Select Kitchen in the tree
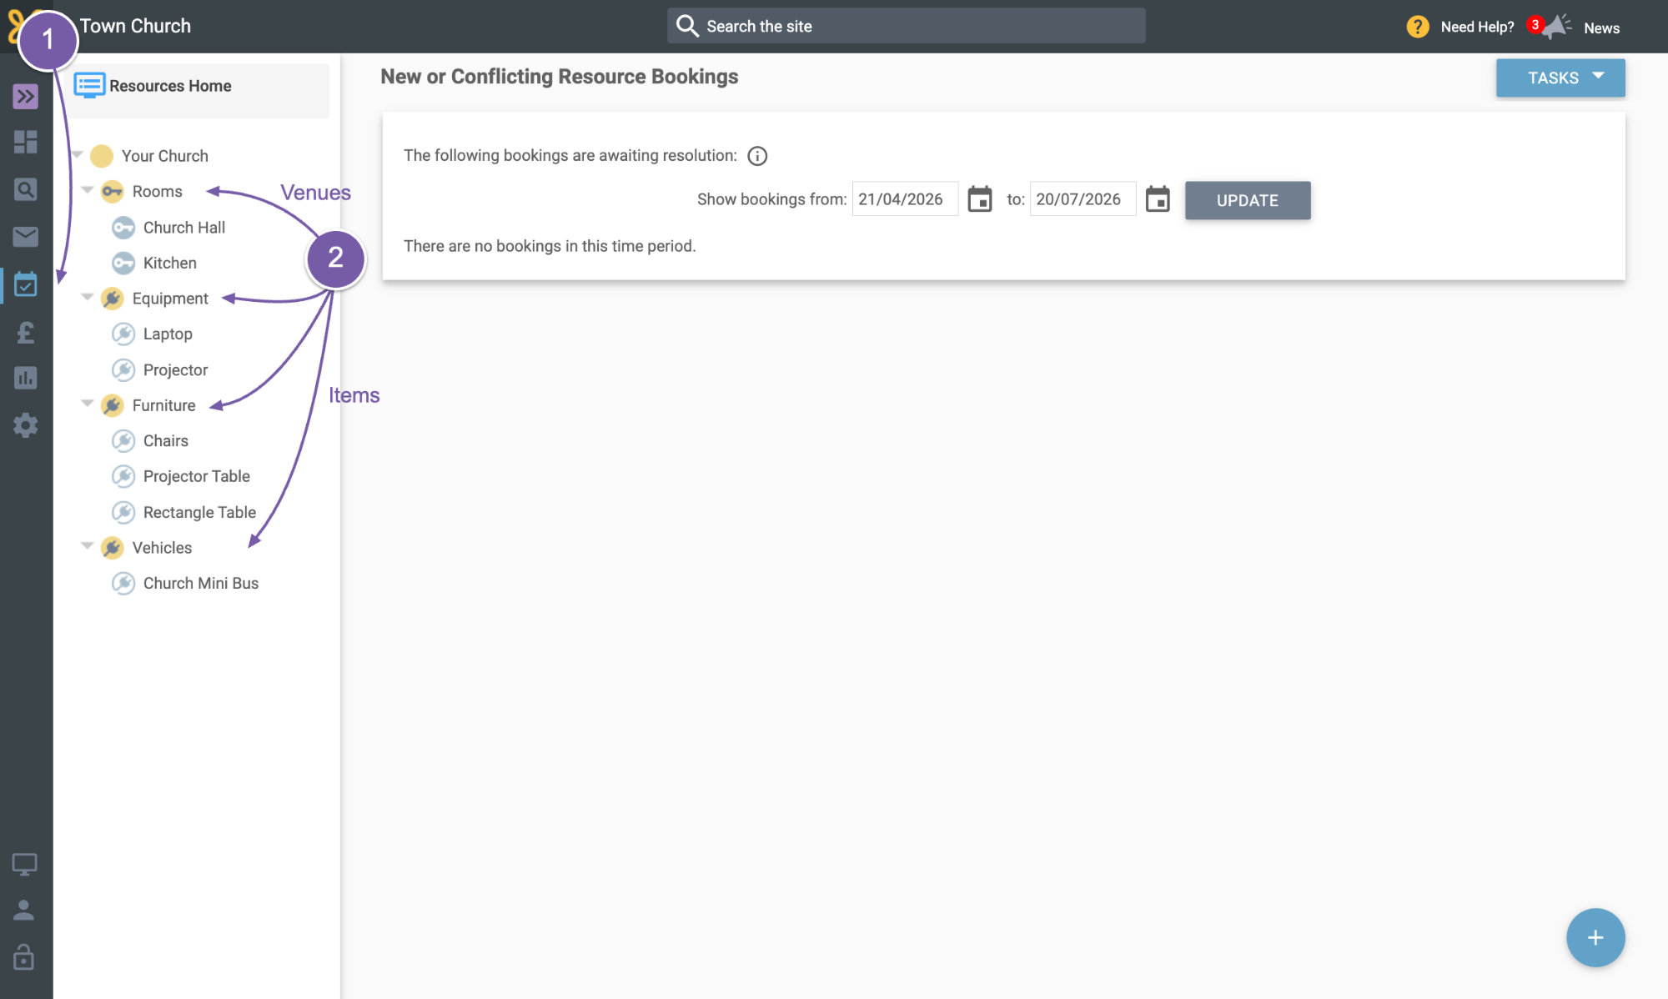The image size is (1668, 999). point(170,263)
